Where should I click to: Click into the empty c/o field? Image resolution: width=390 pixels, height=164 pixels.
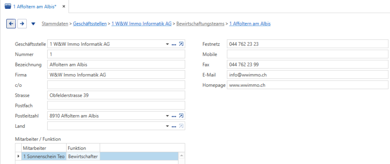click(x=116, y=85)
